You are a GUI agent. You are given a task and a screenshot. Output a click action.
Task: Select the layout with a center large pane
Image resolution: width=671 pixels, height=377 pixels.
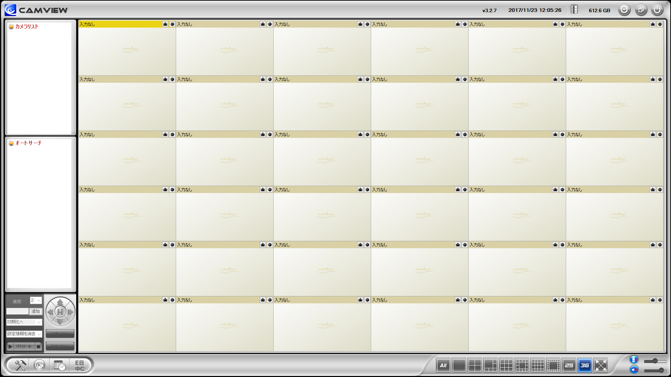coord(522,365)
